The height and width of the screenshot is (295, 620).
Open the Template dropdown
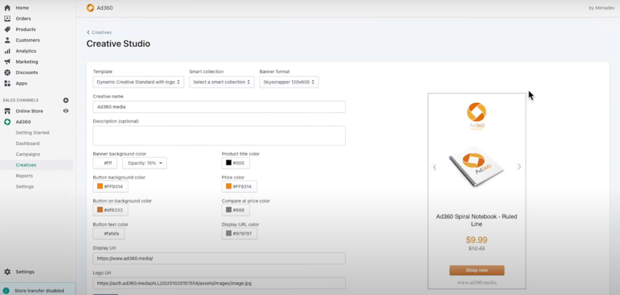(139, 82)
